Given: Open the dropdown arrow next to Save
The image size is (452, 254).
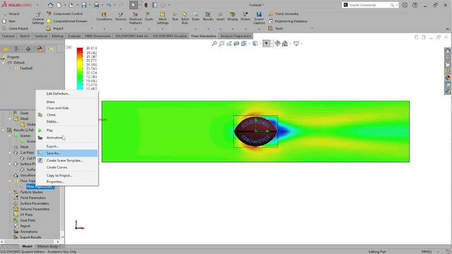Looking at the screenshot, I should [x=89, y=5].
